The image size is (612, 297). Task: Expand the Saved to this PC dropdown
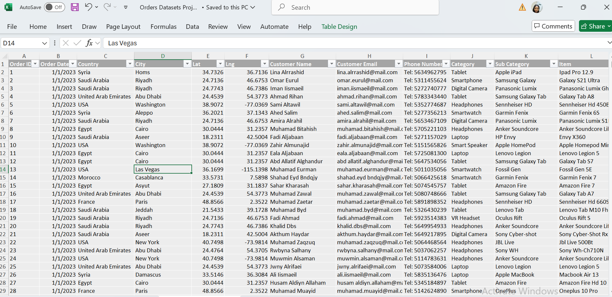pos(253,7)
